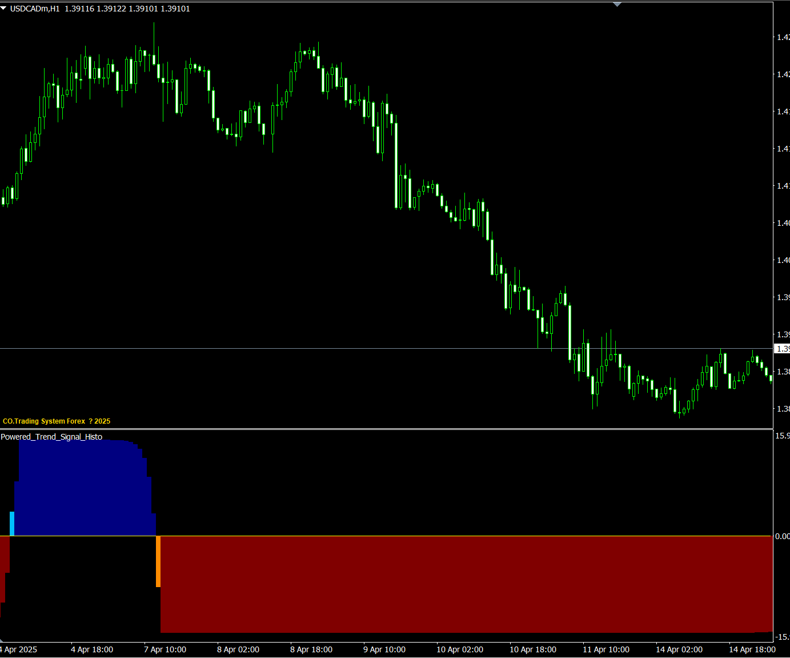Click the 15.9 value on indicator scale
The height and width of the screenshot is (658, 790).
(x=782, y=436)
